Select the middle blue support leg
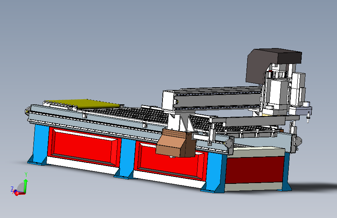The image size is (337, 218). [x=126, y=159]
